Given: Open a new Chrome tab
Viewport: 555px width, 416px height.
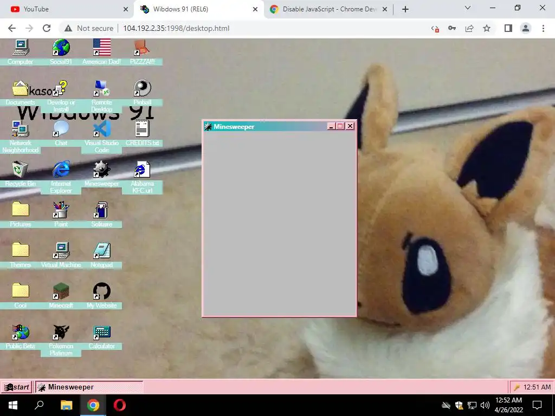Looking at the screenshot, I should (405, 9).
